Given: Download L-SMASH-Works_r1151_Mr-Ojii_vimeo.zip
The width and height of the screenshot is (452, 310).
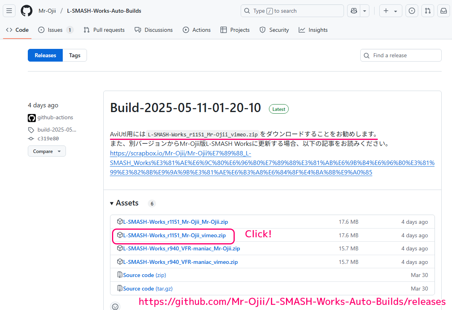Looking at the screenshot, I should click(174, 236).
